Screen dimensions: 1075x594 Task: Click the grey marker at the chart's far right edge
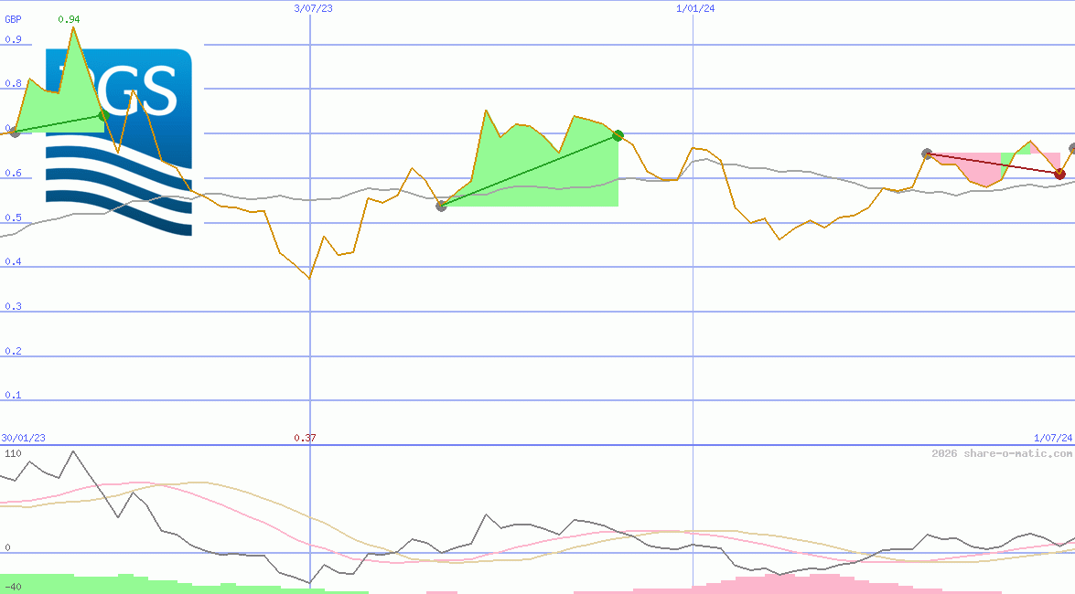(x=1072, y=148)
